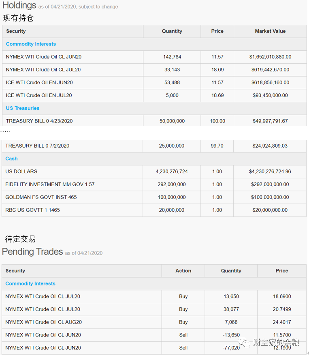Sort Holdings by Market Value column header
This screenshot has width=309, height=356.
tap(270, 31)
